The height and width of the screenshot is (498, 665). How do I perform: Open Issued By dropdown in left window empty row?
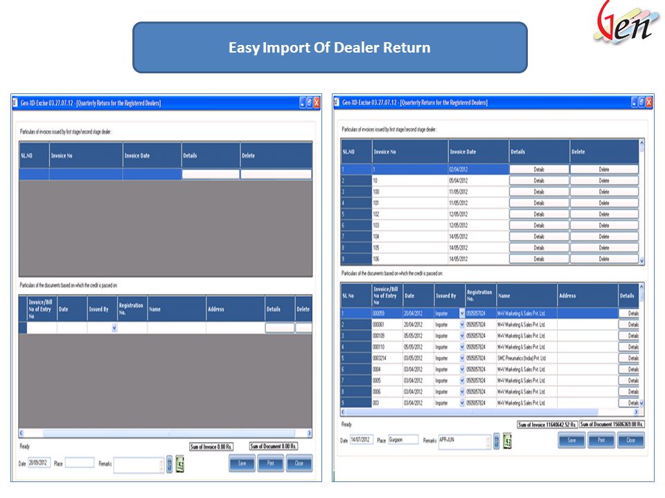114,328
